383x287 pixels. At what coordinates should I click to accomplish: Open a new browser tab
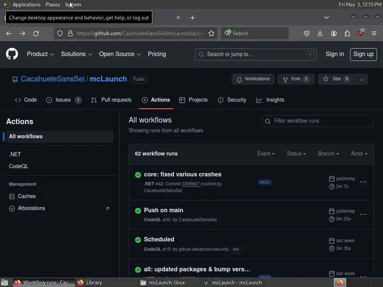coord(193,18)
